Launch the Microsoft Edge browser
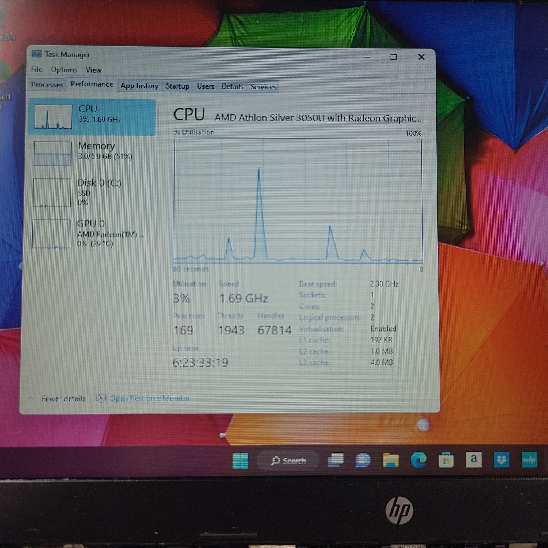This screenshot has height=548, width=548. pyautogui.click(x=418, y=459)
